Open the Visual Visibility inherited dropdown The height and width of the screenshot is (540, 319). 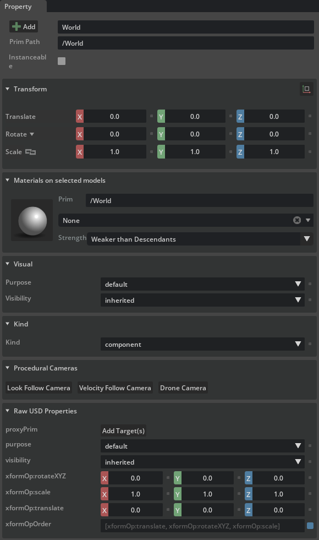pos(202,300)
